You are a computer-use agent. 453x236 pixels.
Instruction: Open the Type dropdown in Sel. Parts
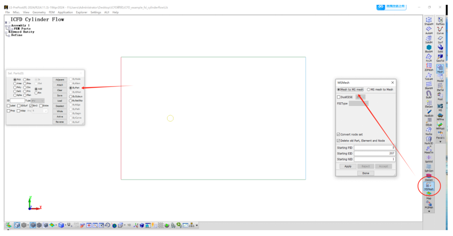[x=37, y=101]
